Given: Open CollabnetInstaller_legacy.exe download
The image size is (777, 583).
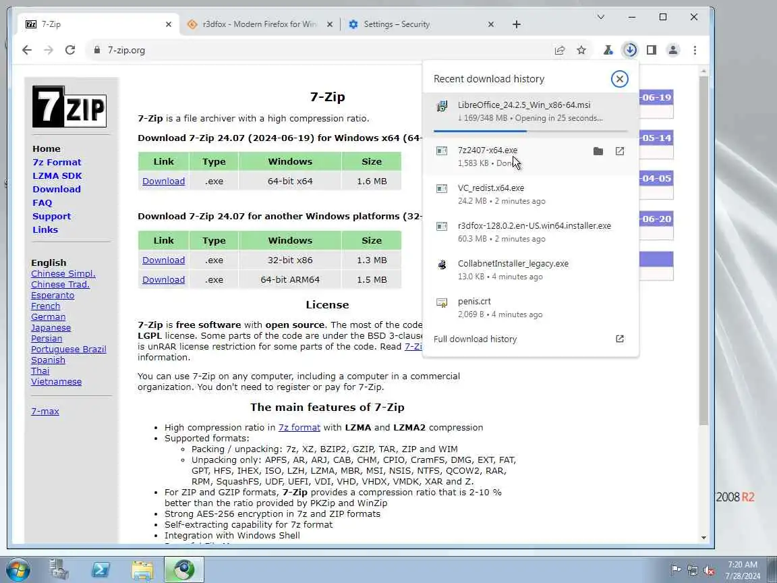Looking at the screenshot, I should pyautogui.click(x=530, y=270).
